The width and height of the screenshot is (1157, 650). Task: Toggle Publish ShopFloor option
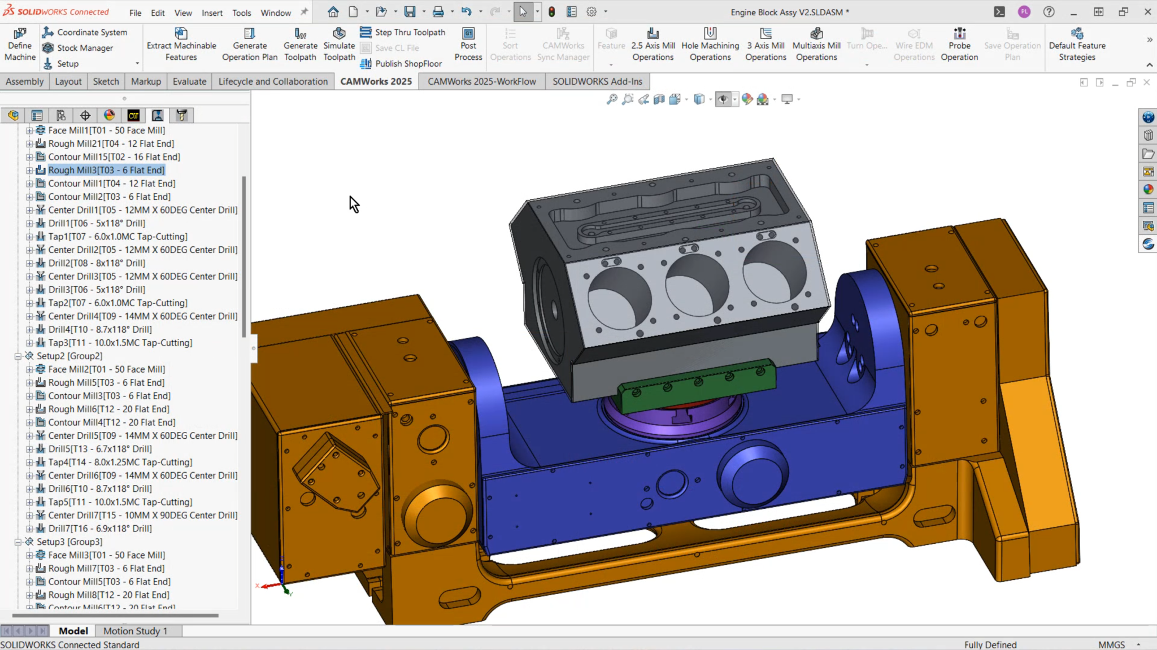click(401, 63)
